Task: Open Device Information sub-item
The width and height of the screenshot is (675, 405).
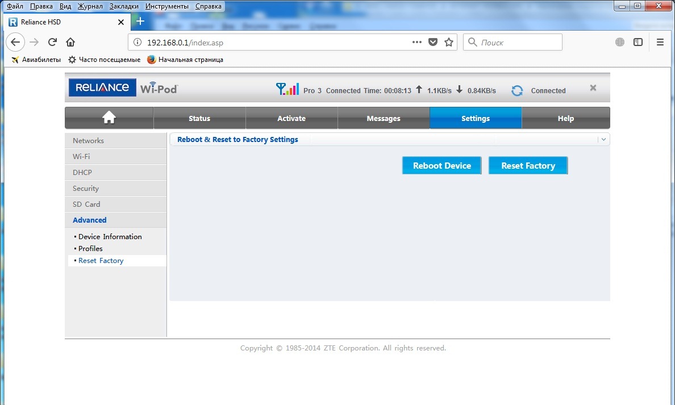Action: pos(110,237)
